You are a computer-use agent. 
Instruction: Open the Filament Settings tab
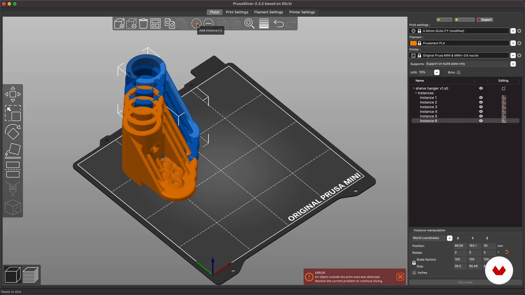268,12
